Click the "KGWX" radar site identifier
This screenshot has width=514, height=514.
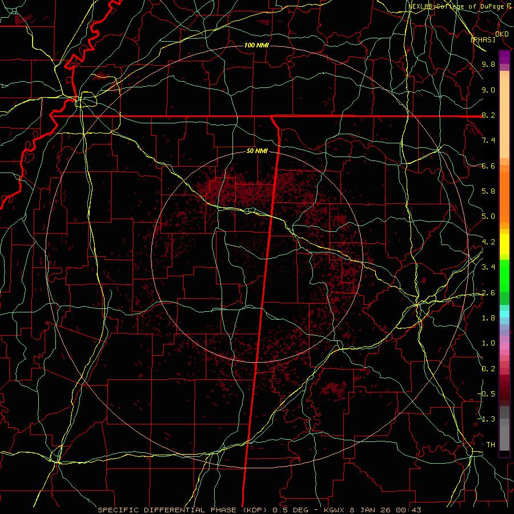point(334,510)
